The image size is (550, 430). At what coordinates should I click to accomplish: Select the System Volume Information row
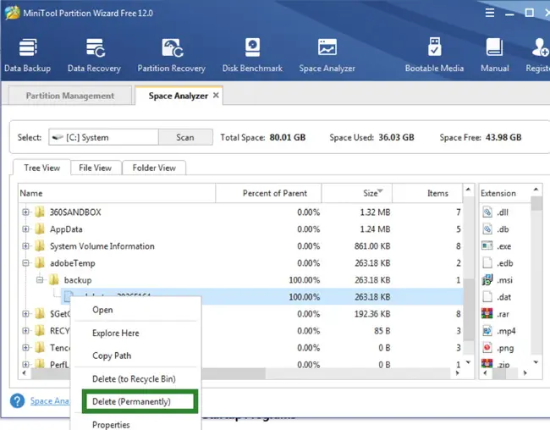tap(240, 246)
